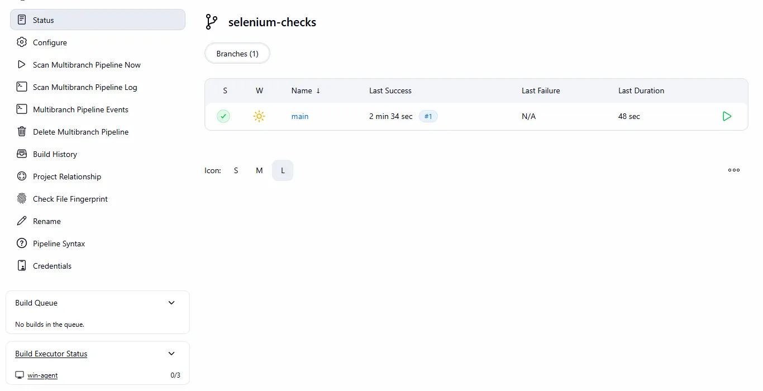Select the Rename option
The height and width of the screenshot is (391, 763).
(98, 221)
